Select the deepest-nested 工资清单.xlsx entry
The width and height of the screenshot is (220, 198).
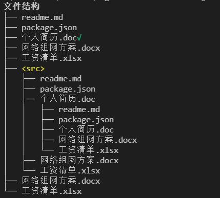click(x=89, y=150)
